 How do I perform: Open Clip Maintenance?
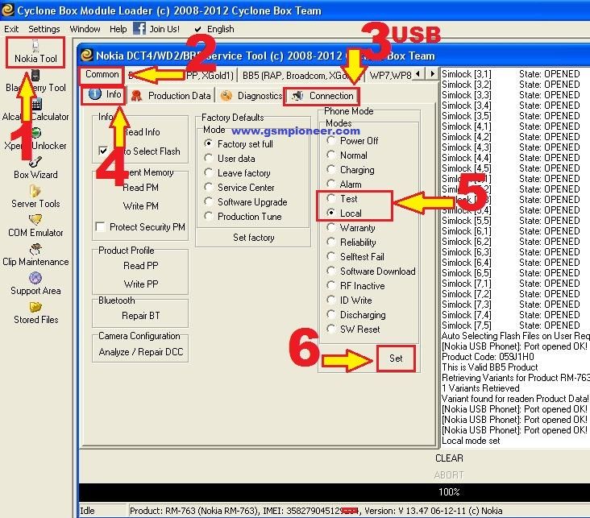pyautogui.click(x=35, y=255)
